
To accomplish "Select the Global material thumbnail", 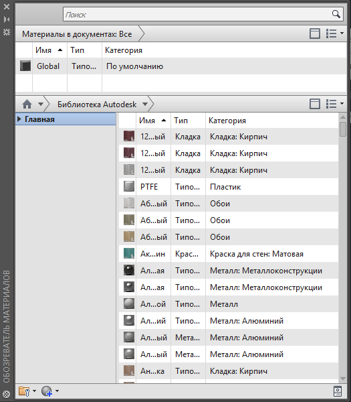I will click(25, 66).
